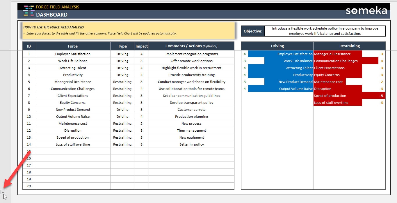This screenshot has width=397, height=203.
Task: Click the ID cell for row 10
Action: click(x=28, y=116)
